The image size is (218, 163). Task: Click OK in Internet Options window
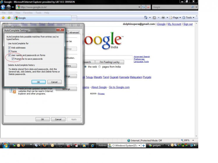point(42,119)
